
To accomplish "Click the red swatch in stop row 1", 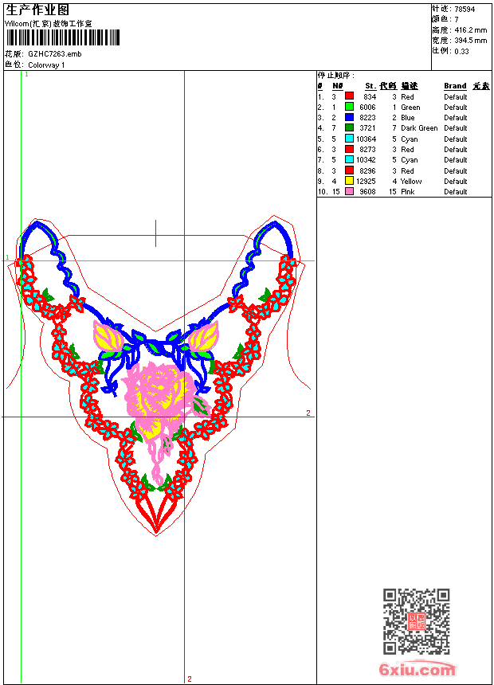I will pos(349,96).
